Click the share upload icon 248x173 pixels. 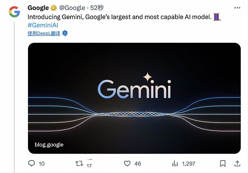click(237, 163)
